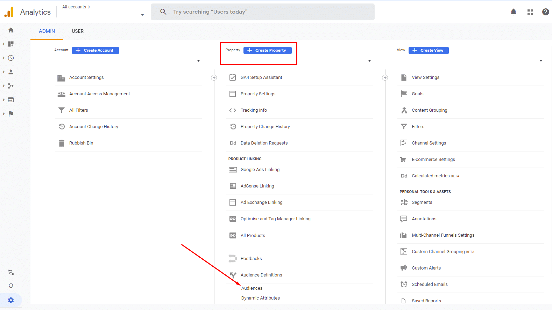The height and width of the screenshot is (310, 552).
Task: Open the Admin gear icon
Action: [11, 300]
